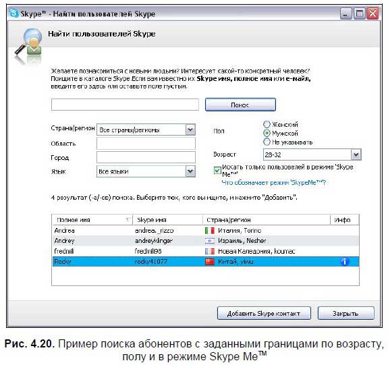
Task: Click China flag in Rocky row
Action: (210, 262)
